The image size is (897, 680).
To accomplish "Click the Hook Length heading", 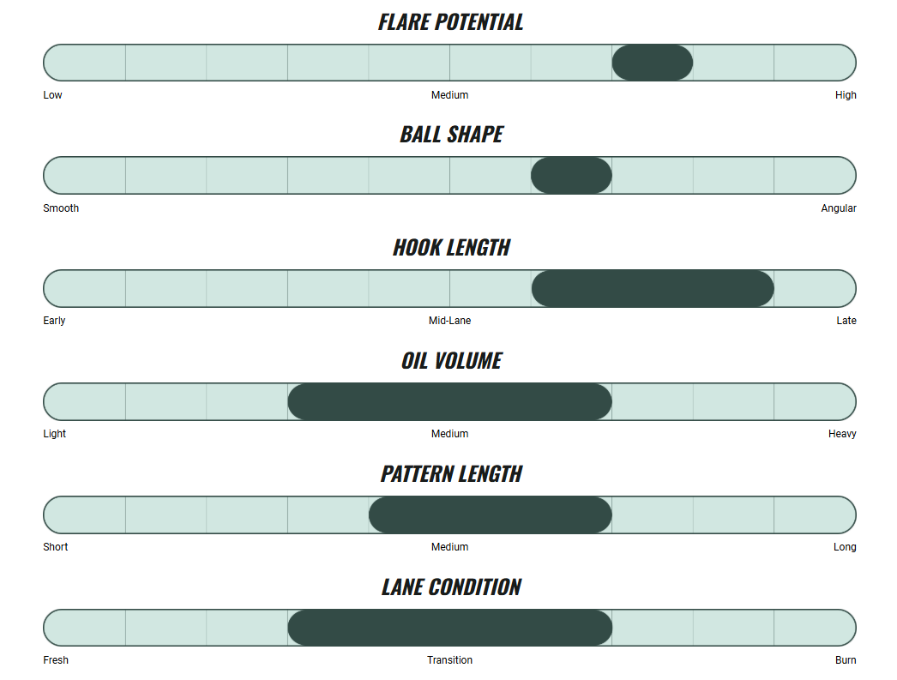I will pyautogui.click(x=451, y=248).
